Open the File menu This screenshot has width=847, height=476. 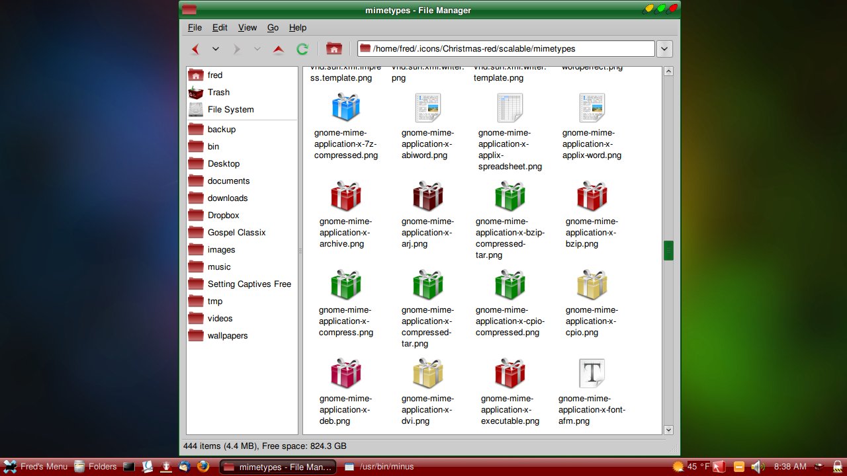point(195,28)
